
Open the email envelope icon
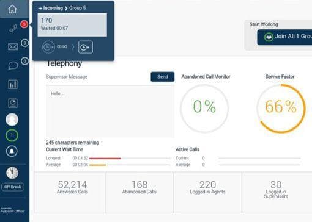point(13,46)
